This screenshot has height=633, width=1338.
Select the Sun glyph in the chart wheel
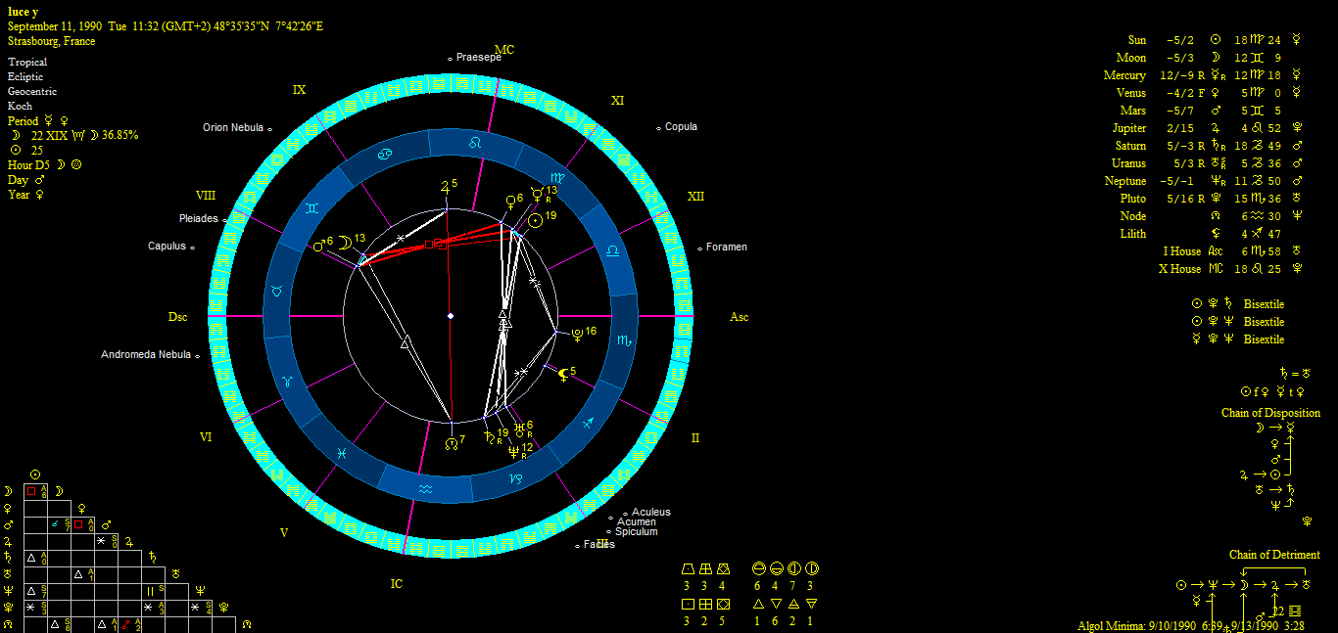tap(535, 221)
